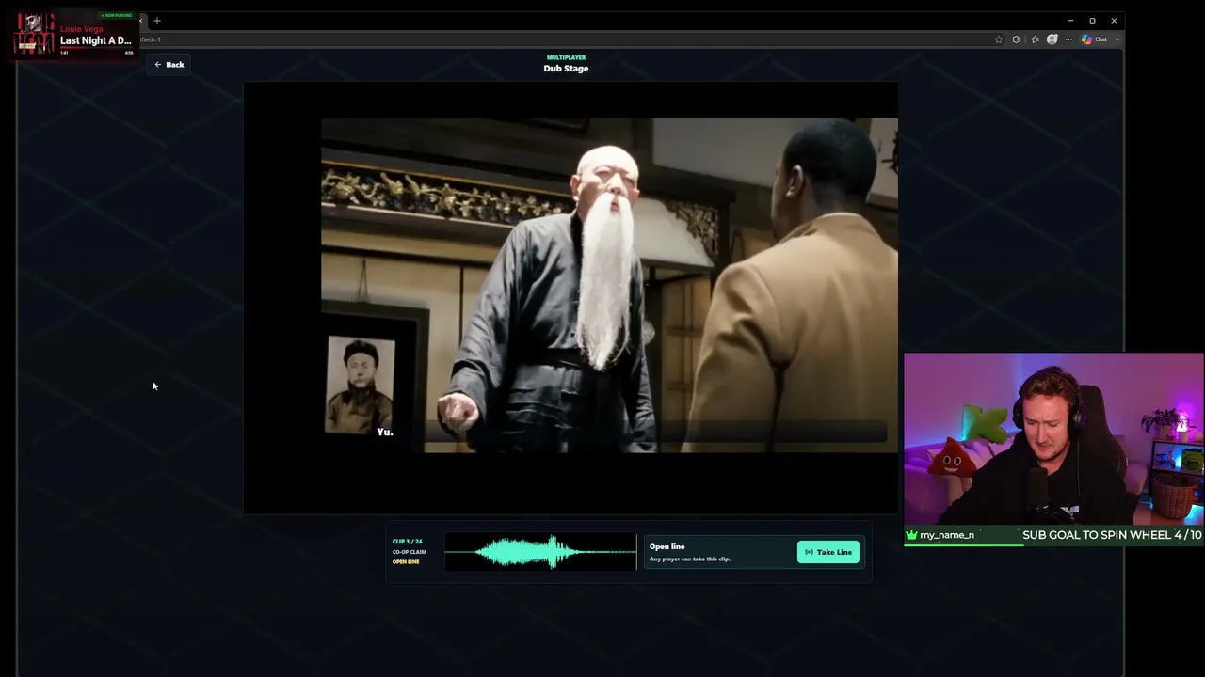Click the browser refresh icon beside the star

click(x=1016, y=39)
